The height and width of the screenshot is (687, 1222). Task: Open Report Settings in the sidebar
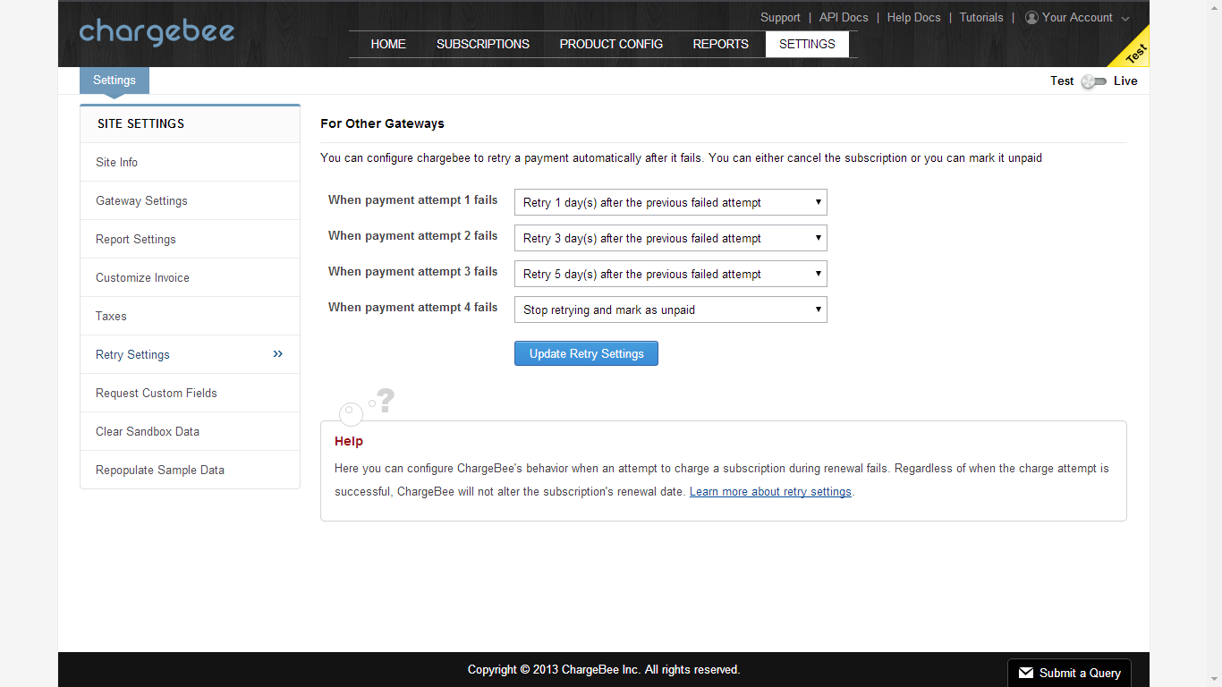[190, 239]
